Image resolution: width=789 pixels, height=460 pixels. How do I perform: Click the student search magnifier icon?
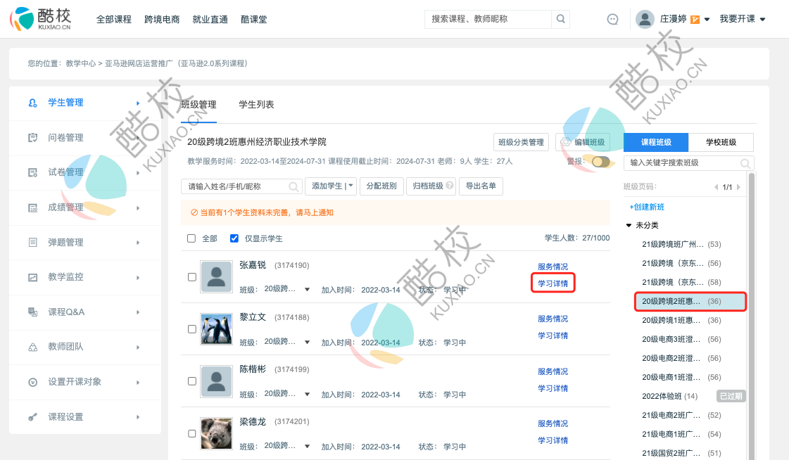coord(293,186)
